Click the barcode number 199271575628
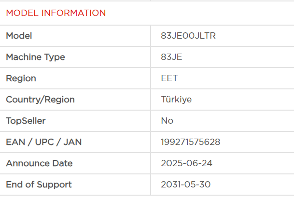 (x=191, y=142)
